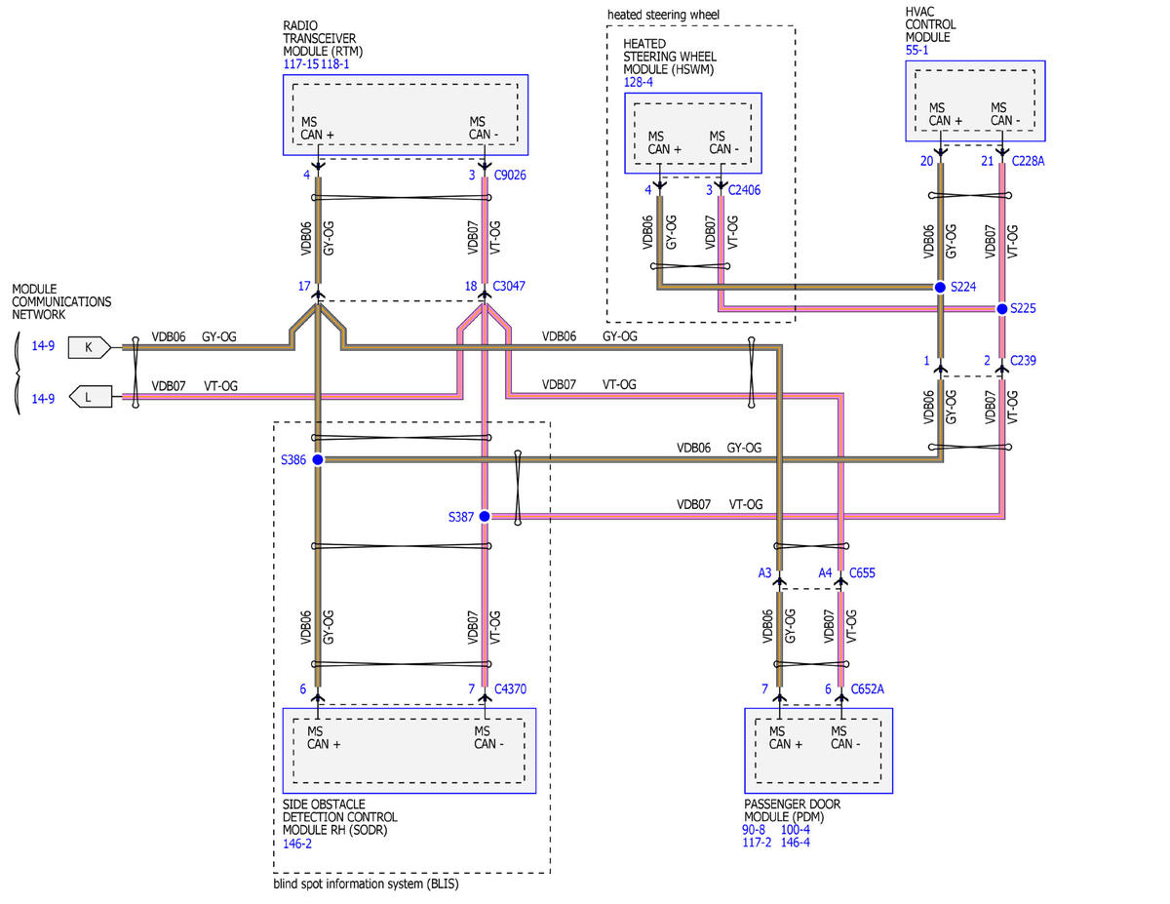Open page reference 117-15 under RTM
Image resolution: width=1170 pixels, height=904 pixels.
[x=300, y=63]
